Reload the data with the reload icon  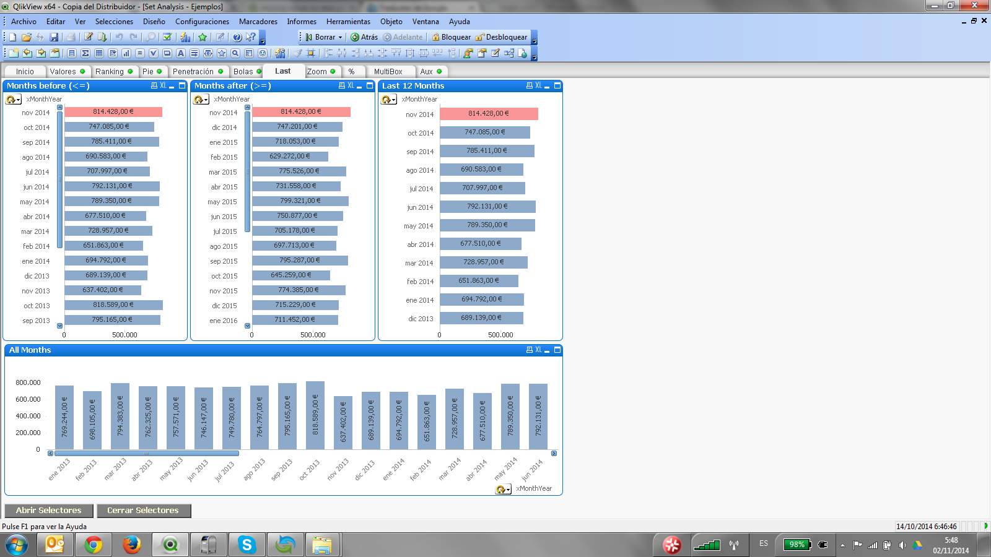102,37
